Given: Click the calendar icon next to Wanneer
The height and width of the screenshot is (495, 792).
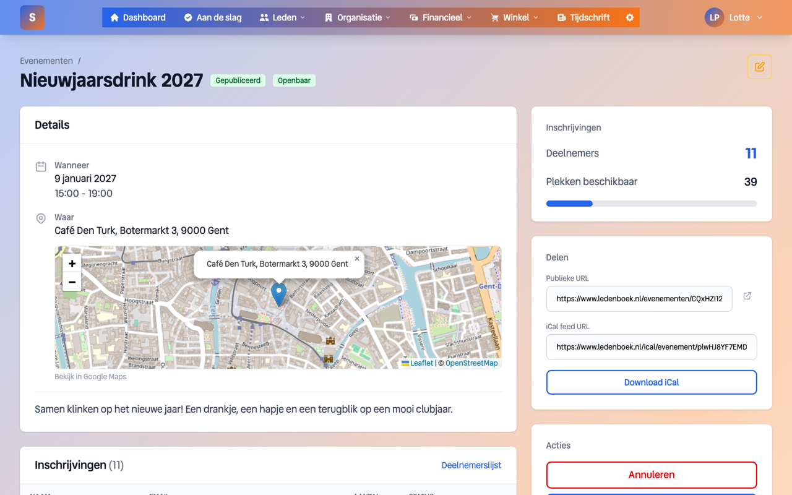Looking at the screenshot, I should 41,166.
